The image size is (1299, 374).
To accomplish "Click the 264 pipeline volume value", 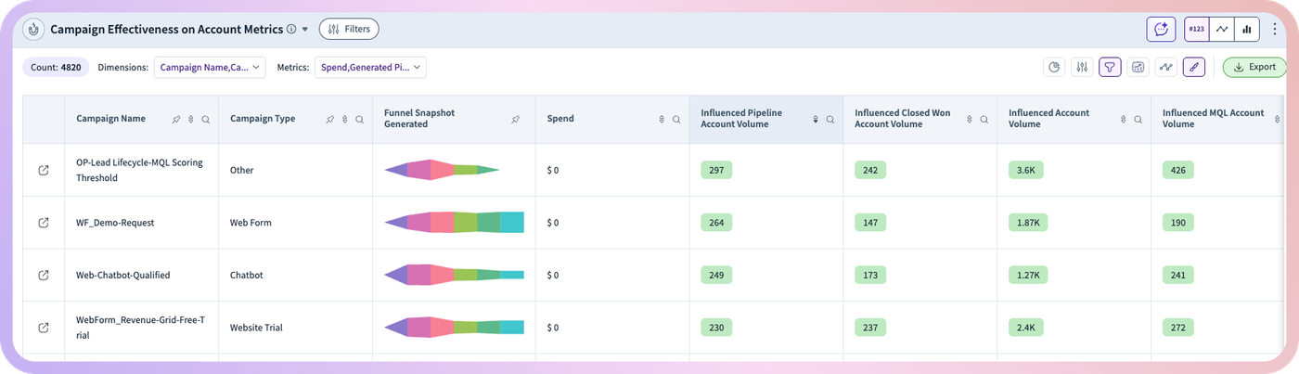I will point(716,223).
